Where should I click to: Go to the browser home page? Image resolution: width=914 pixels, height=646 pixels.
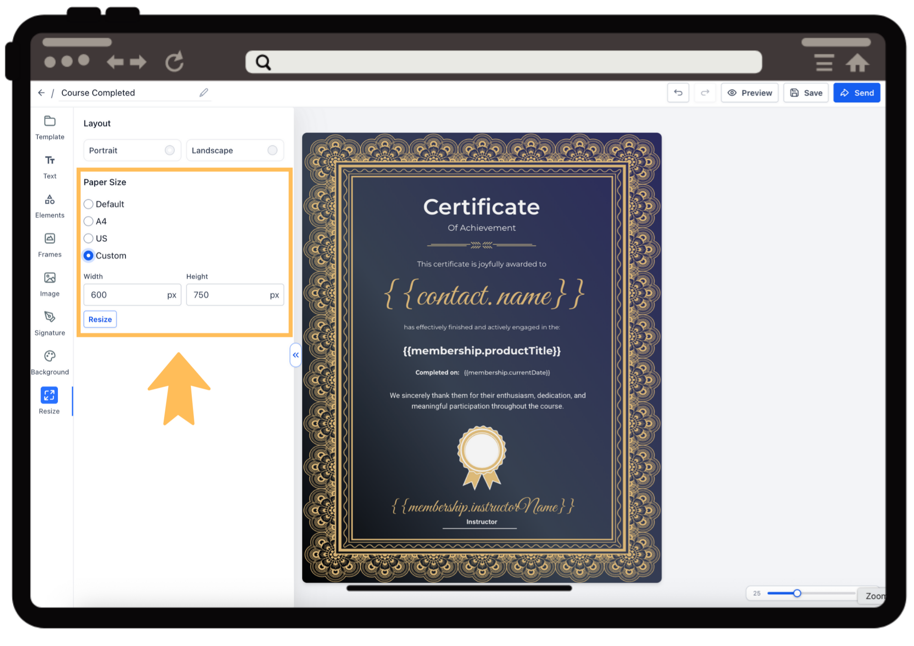pos(857,62)
